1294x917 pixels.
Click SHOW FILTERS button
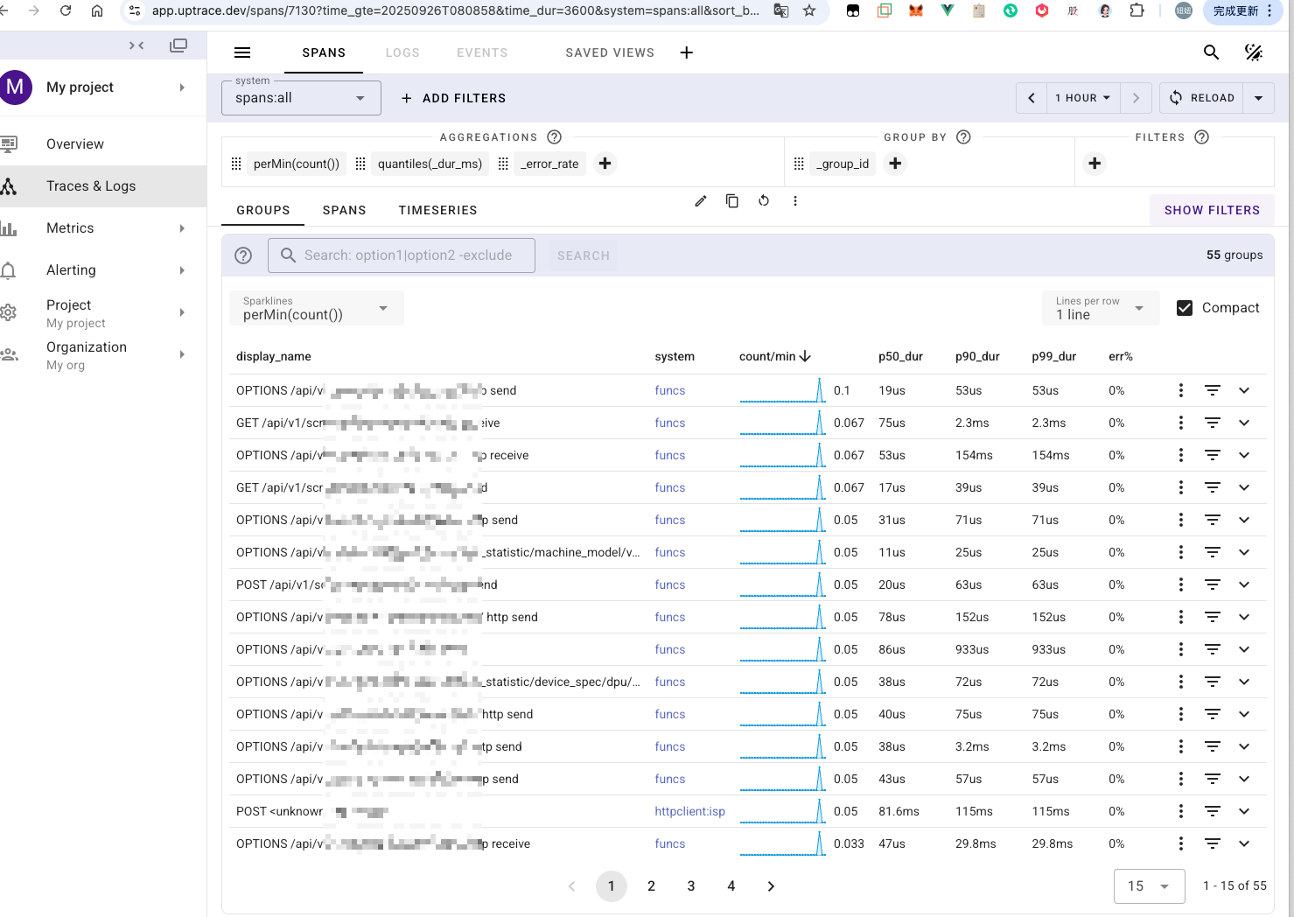pos(1212,210)
